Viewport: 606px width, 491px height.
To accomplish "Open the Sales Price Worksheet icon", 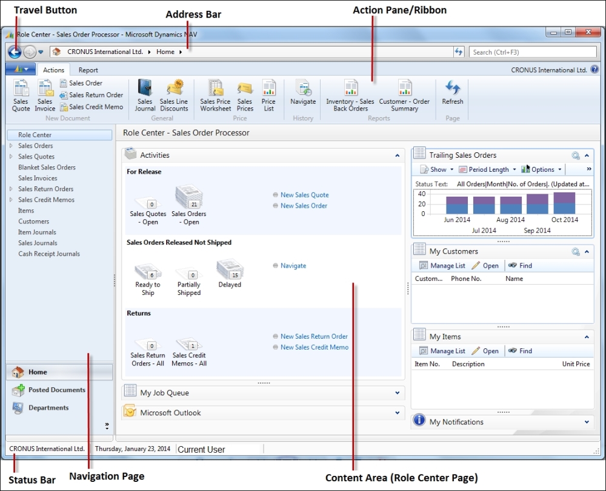I will point(215,95).
